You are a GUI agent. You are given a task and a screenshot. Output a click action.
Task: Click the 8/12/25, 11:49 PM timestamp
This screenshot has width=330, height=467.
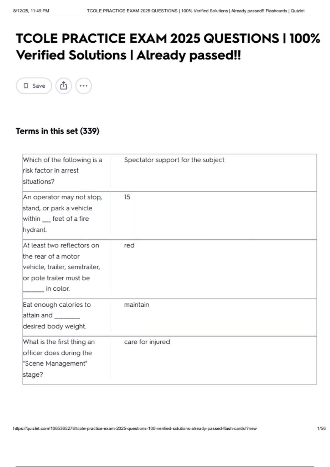tap(31, 11)
